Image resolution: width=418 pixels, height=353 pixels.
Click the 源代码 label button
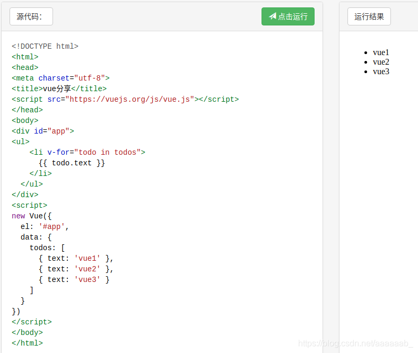click(31, 16)
